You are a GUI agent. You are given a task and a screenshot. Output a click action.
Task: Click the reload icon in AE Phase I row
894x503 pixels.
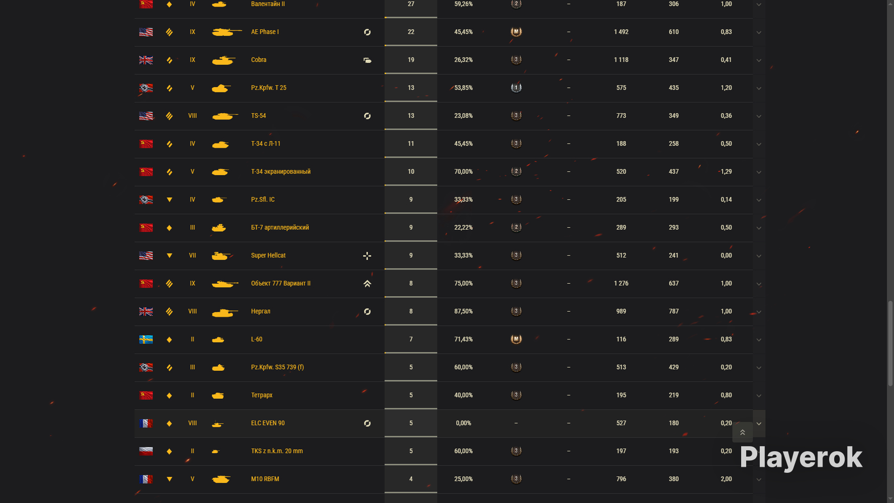pyautogui.click(x=367, y=32)
